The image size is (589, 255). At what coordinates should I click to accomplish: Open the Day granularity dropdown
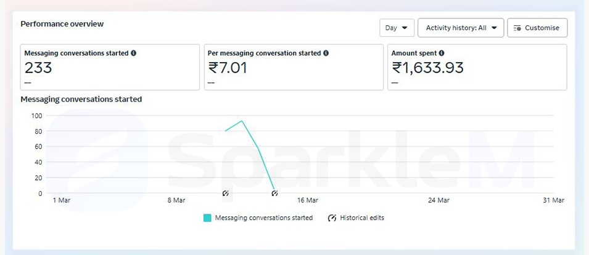coord(397,28)
